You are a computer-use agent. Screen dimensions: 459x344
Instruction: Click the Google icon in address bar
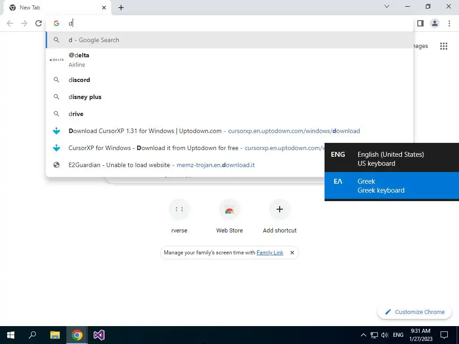(x=56, y=23)
